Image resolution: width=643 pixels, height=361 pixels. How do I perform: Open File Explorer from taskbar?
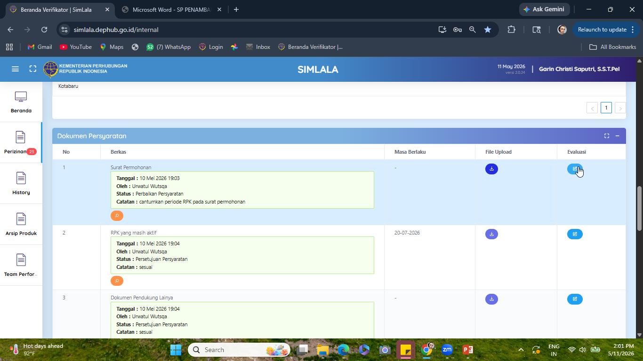pos(323,350)
